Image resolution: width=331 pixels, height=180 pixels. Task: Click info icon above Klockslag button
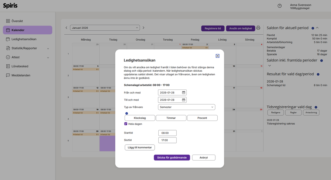pos(126,113)
